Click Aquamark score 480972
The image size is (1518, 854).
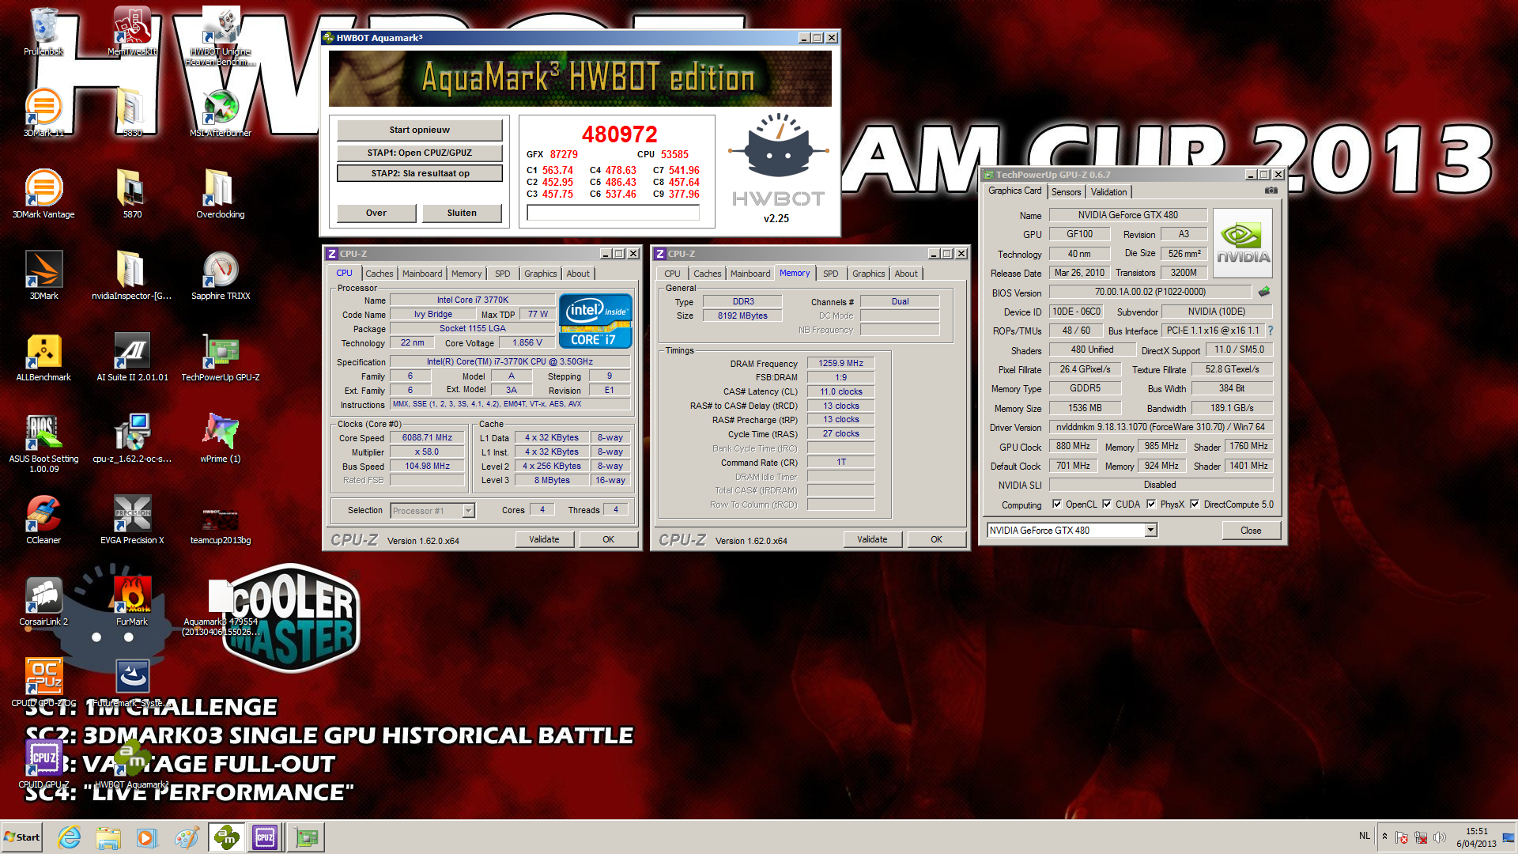pos(619,134)
